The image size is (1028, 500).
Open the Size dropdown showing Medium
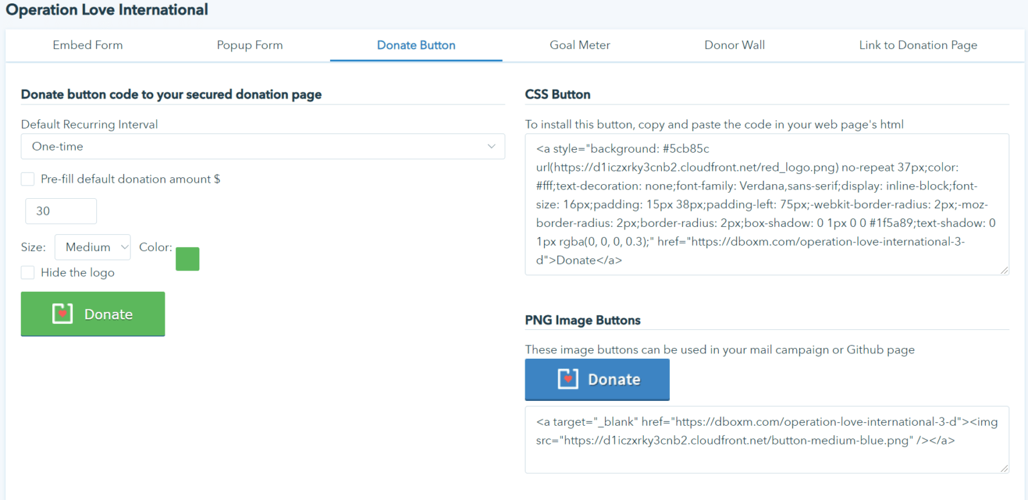coord(92,247)
